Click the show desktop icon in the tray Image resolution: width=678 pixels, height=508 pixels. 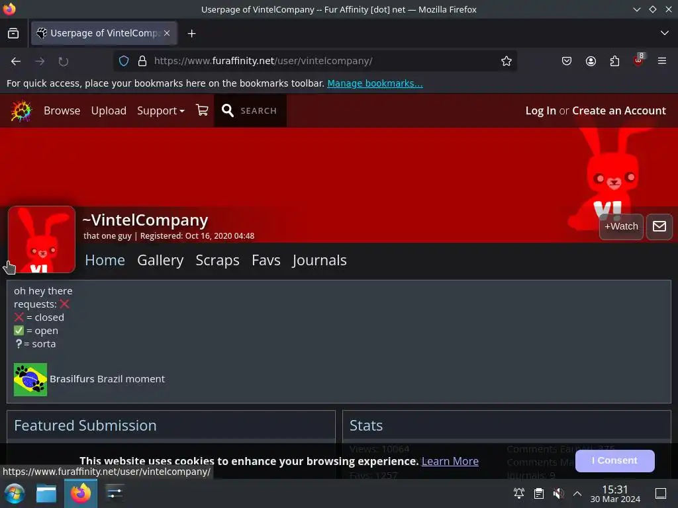click(x=661, y=493)
